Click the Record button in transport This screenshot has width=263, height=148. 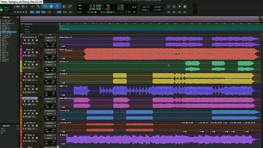[185, 7]
